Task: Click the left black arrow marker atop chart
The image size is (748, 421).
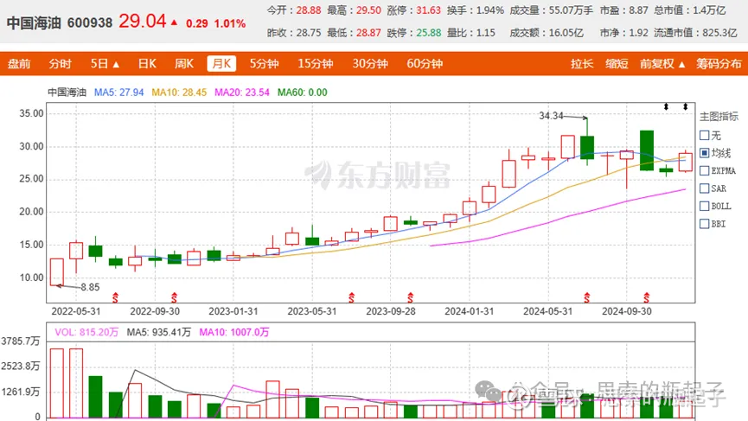Action: coord(666,107)
